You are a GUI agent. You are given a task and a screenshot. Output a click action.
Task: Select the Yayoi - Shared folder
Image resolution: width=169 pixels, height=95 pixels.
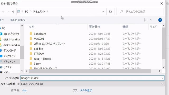[43, 59]
